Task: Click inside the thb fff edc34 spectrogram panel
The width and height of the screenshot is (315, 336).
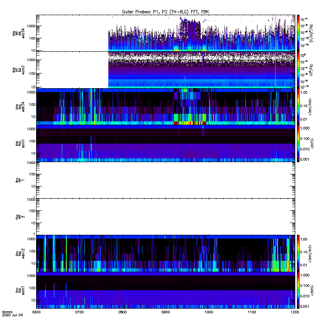Action: click(x=165, y=33)
